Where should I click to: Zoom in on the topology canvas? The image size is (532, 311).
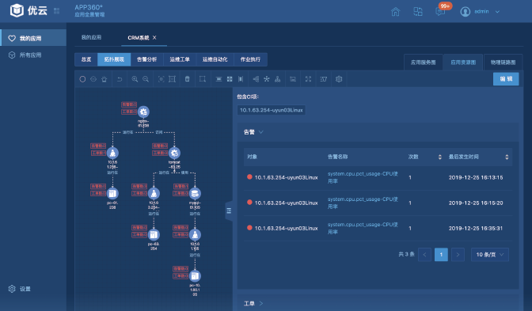tap(135, 79)
